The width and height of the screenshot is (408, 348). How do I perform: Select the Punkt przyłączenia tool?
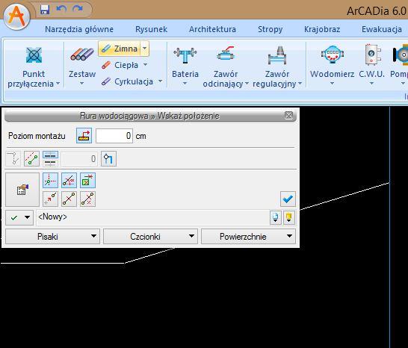click(x=34, y=66)
